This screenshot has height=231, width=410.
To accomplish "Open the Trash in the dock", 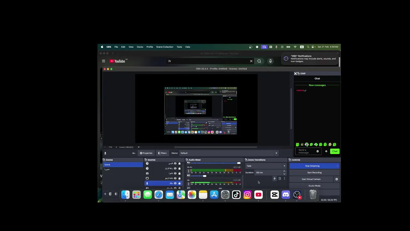I will 313,194.
